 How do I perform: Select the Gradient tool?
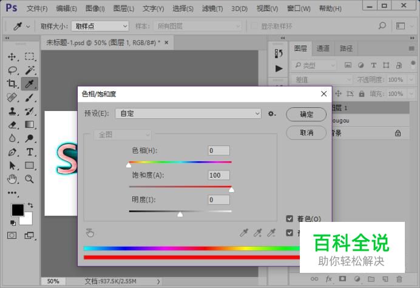click(x=30, y=124)
